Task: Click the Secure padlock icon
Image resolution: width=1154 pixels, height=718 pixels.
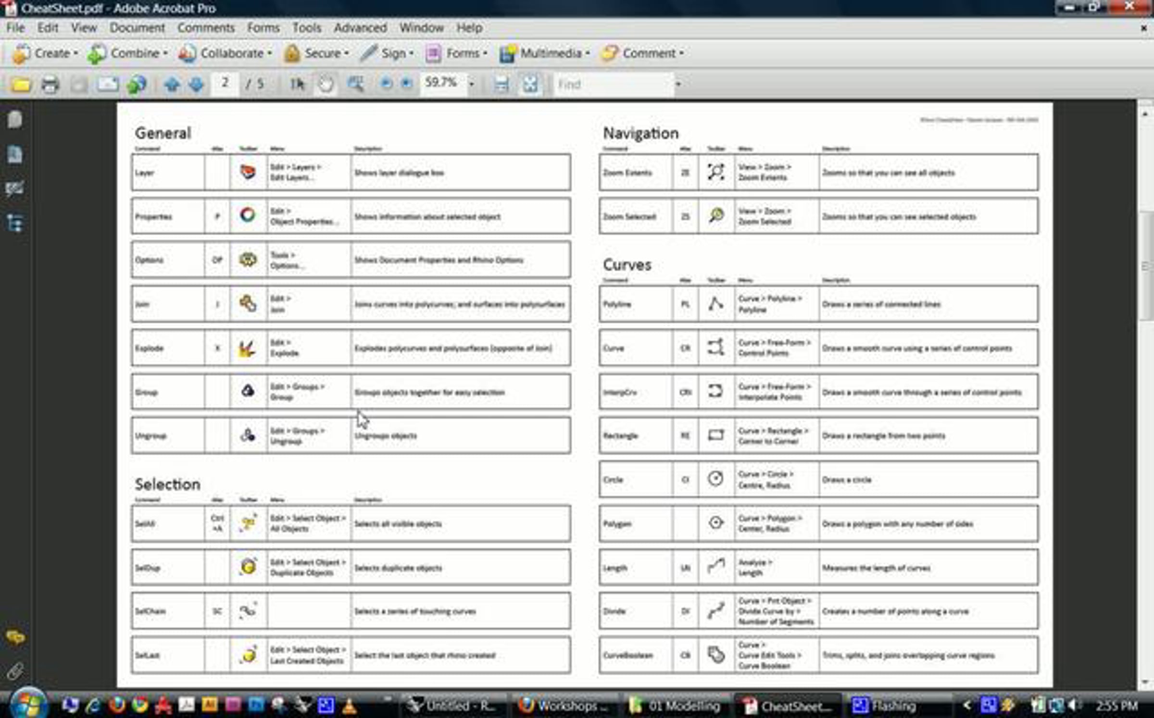Action: point(291,53)
